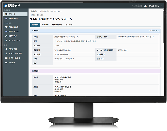The height and width of the screenshot is (131, 167).
Task: Switch to the 商品概要 tab
Action: coord(45,25)
